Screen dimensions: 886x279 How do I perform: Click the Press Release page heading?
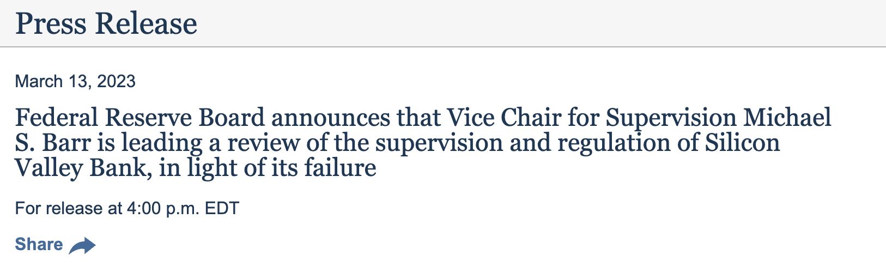point(106,23)
